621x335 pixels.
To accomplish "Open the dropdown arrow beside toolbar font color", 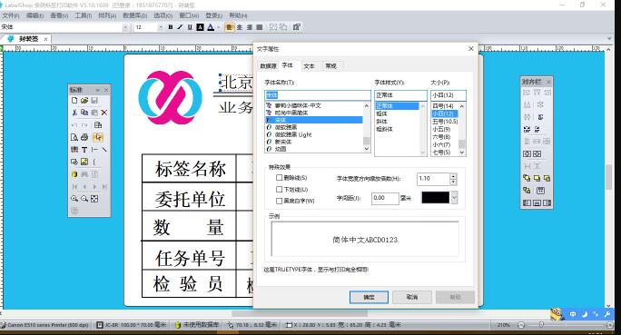I will pyautogui.click(x=218, y=27).
